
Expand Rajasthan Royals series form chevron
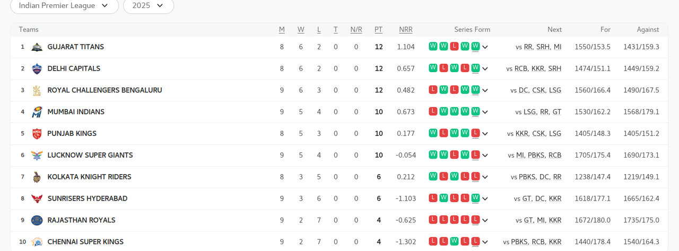485,220
